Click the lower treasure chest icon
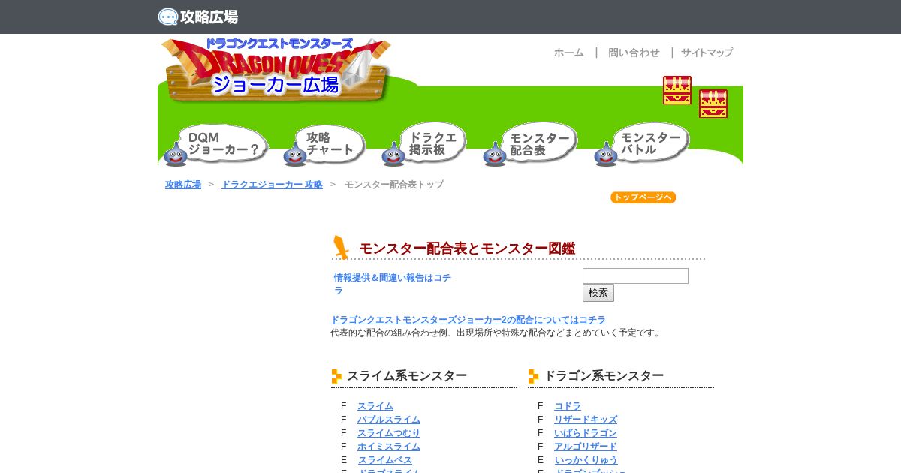 click(713, 104)
